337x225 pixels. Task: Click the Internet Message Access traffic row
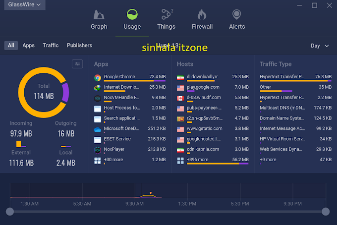(x=295, y=129)
